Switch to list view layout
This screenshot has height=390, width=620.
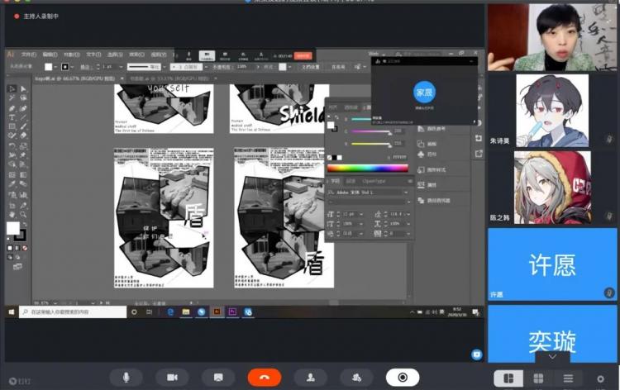tap(568, 378)
